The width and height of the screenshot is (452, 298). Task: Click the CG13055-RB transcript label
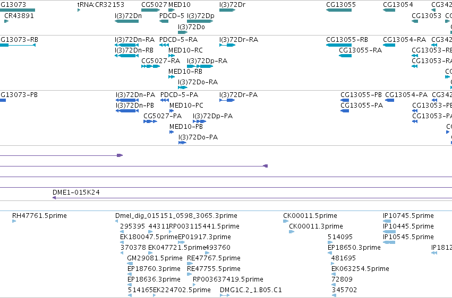[x=347, y=40]
